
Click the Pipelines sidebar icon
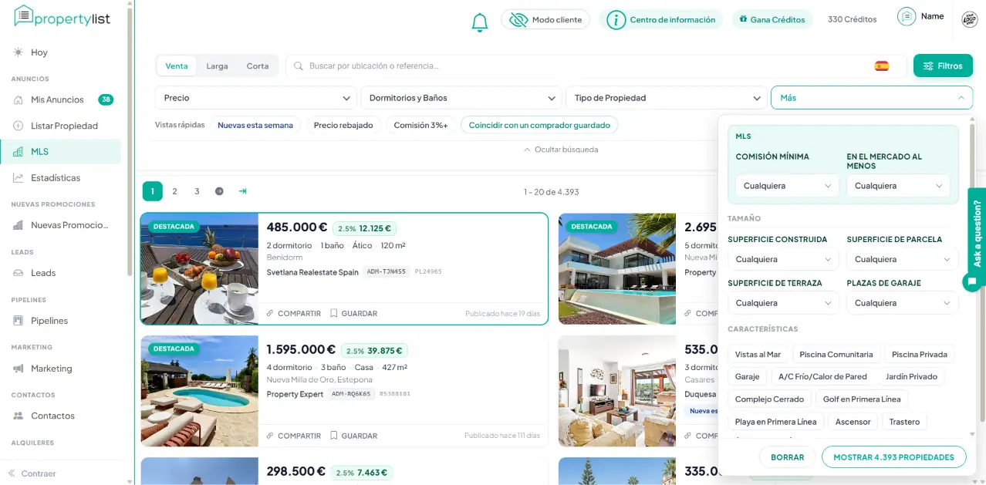[x=19, y=321]
